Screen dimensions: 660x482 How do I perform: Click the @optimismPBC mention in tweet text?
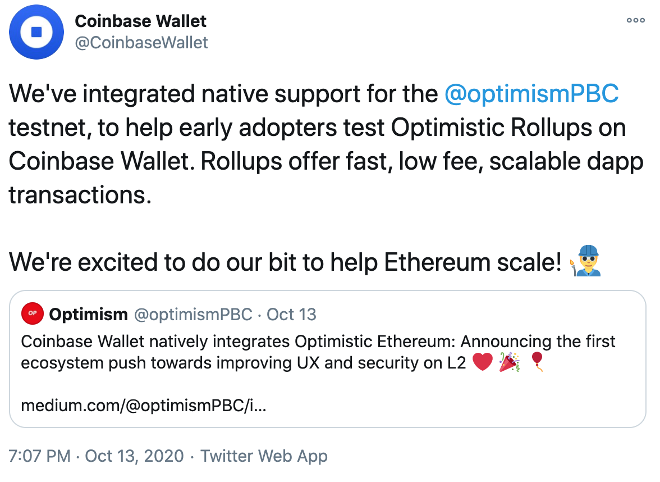[531, 94]
